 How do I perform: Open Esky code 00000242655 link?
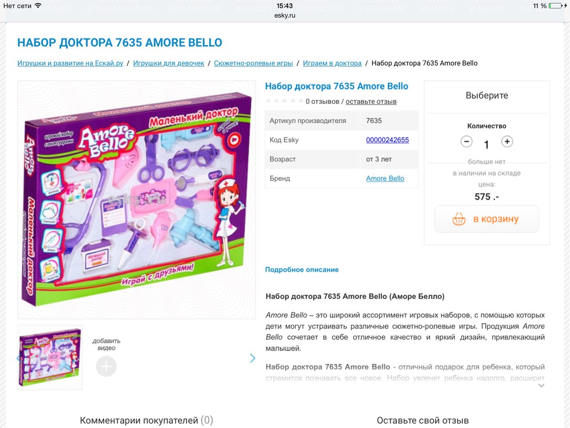point(388,140)
